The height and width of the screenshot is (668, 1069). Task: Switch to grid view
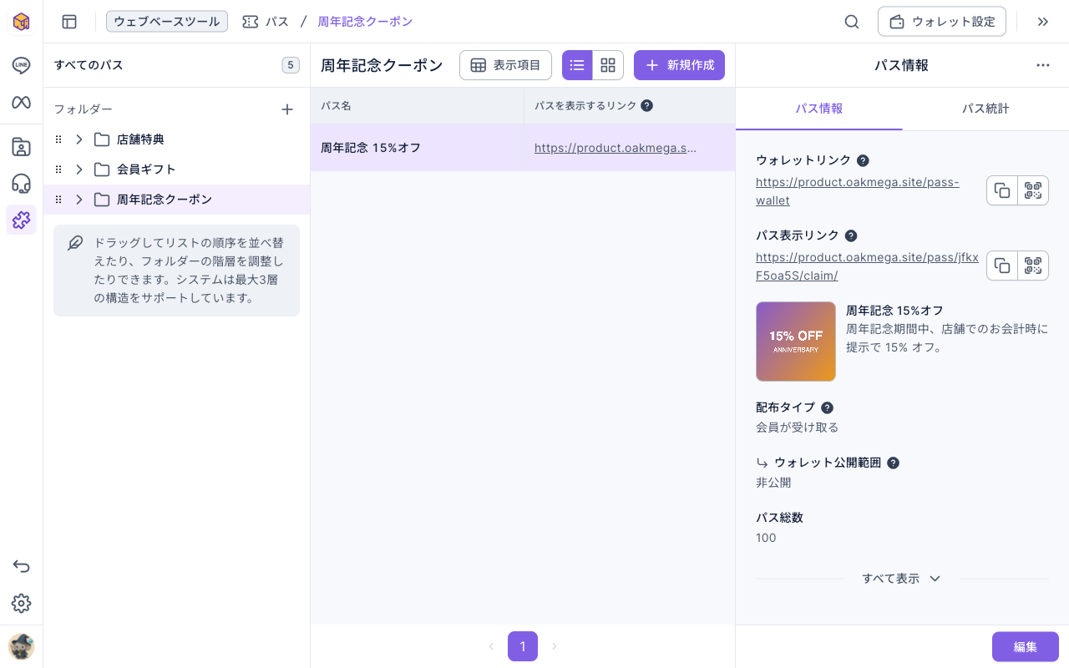point(608,65)
